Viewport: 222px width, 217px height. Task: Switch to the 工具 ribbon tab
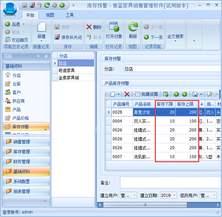tap(70, 15)
